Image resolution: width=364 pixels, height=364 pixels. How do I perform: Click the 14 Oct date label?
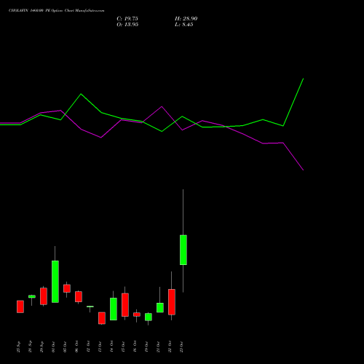(112, 347)
